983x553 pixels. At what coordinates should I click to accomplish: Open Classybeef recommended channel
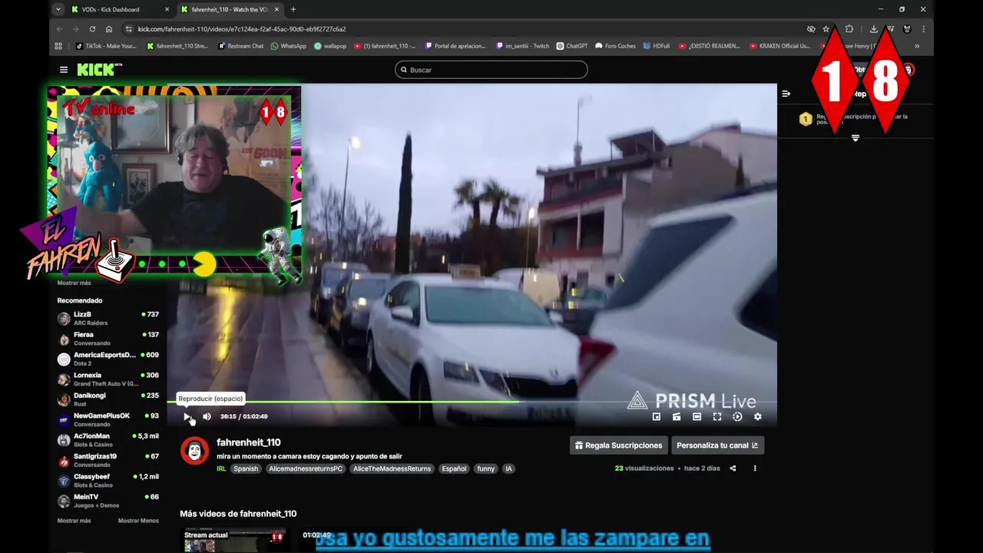pyautogui.click(x=108, y=480)
